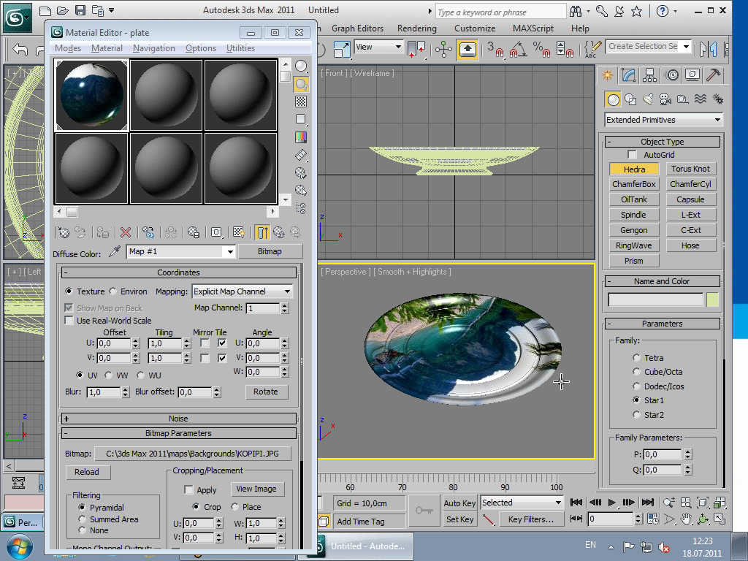Select the Environ radio button

click(x=113, y=291)
